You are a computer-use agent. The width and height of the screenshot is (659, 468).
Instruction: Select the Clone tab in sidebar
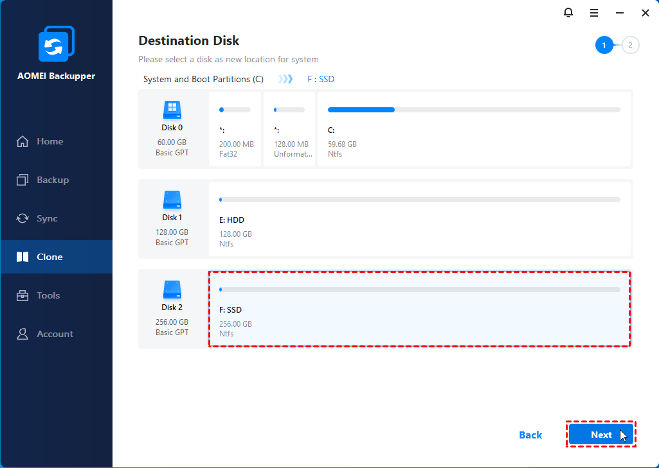(x=49, y=257)
